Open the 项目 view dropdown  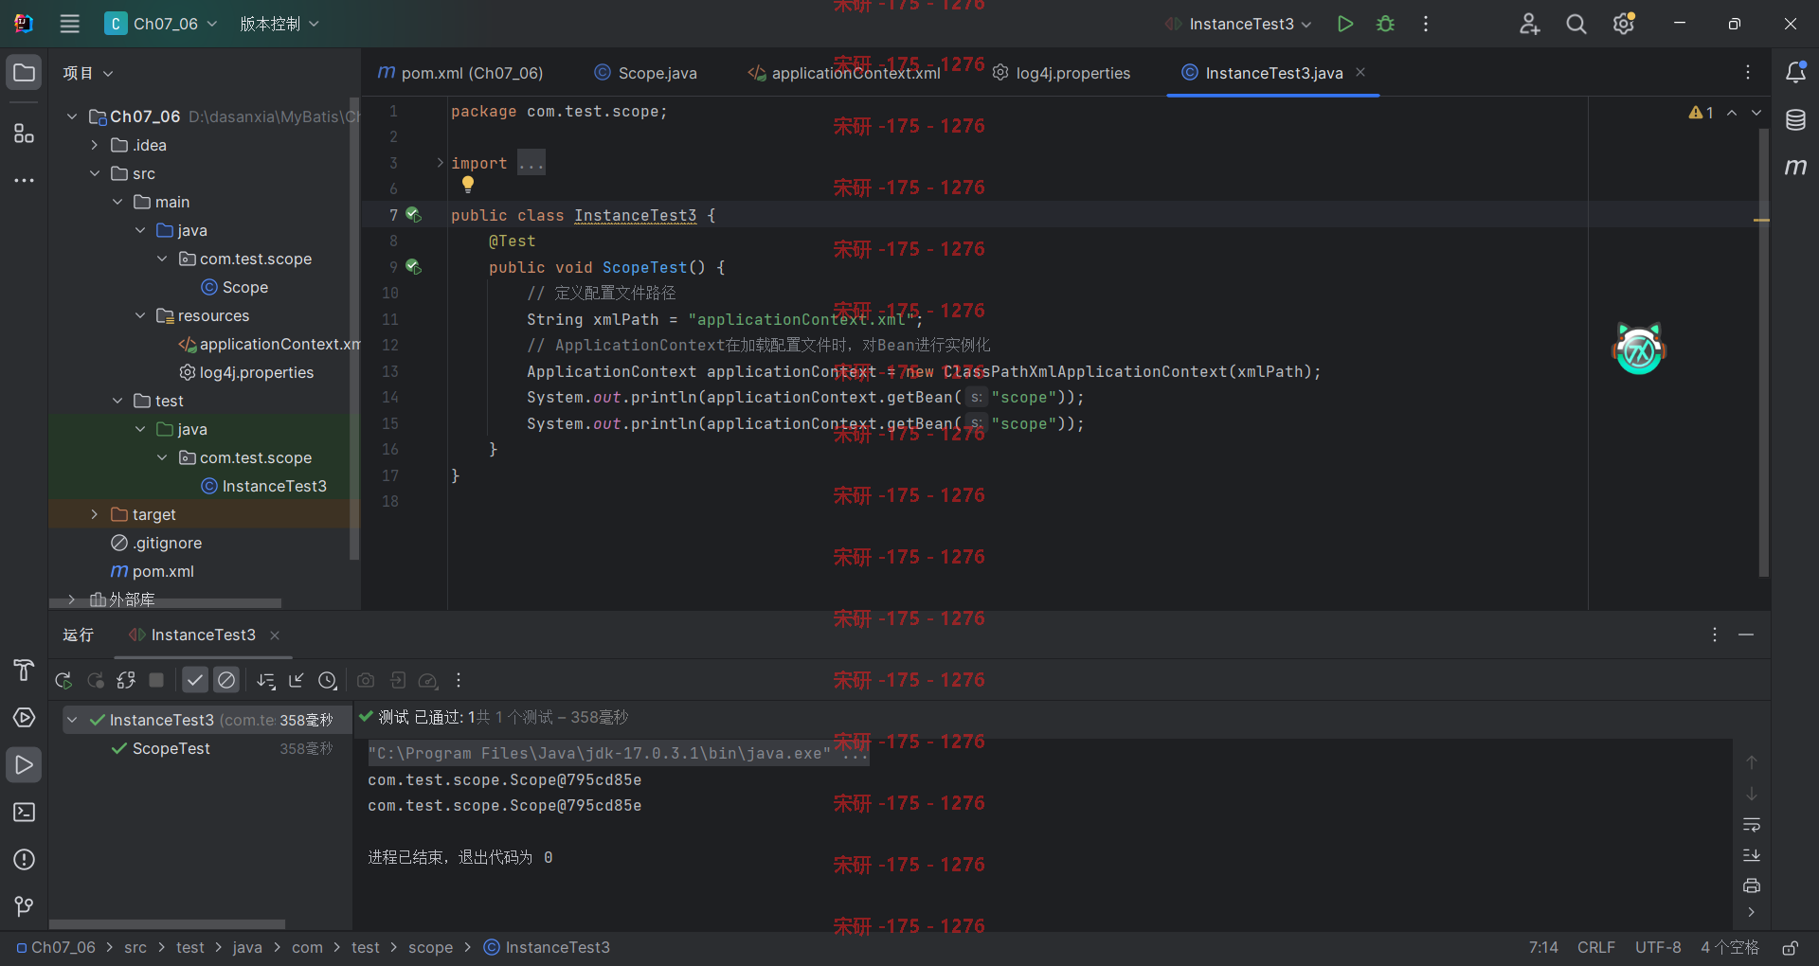click(88, 73)
